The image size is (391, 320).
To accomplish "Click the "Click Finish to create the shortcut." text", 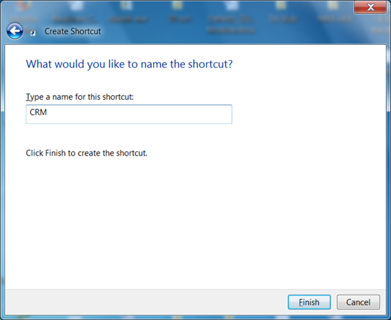I will (x=86, y=153).
